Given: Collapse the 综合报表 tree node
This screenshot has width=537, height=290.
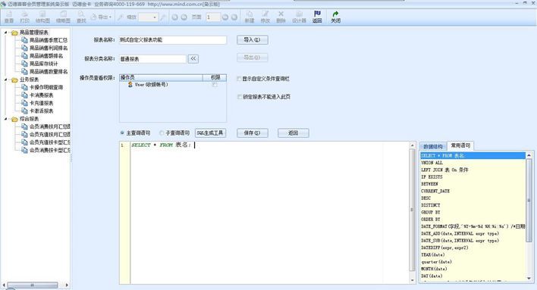Looking at the screenshot, I should click(x=5, y=119).
